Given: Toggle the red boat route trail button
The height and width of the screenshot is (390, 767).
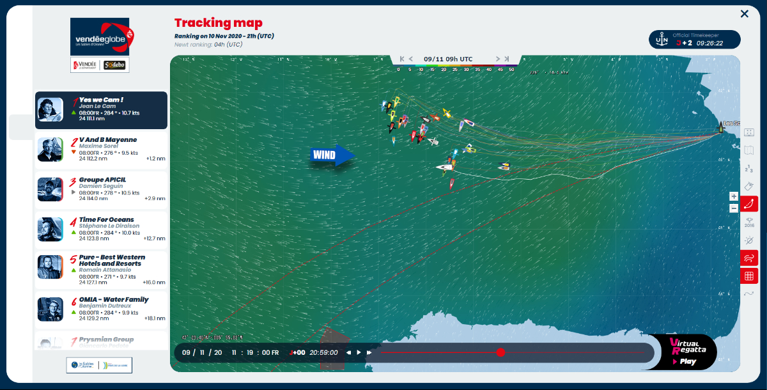Looking at the screenshot, I should [x=749, y=204].
